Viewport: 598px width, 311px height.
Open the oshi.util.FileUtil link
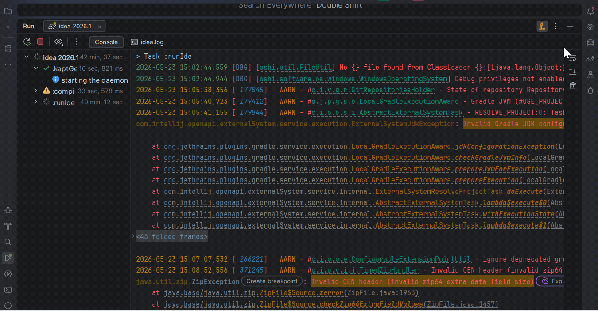(x=295, y=68)
